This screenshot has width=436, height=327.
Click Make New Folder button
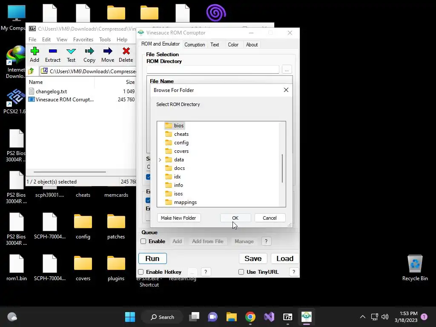[x=178, y=218]
